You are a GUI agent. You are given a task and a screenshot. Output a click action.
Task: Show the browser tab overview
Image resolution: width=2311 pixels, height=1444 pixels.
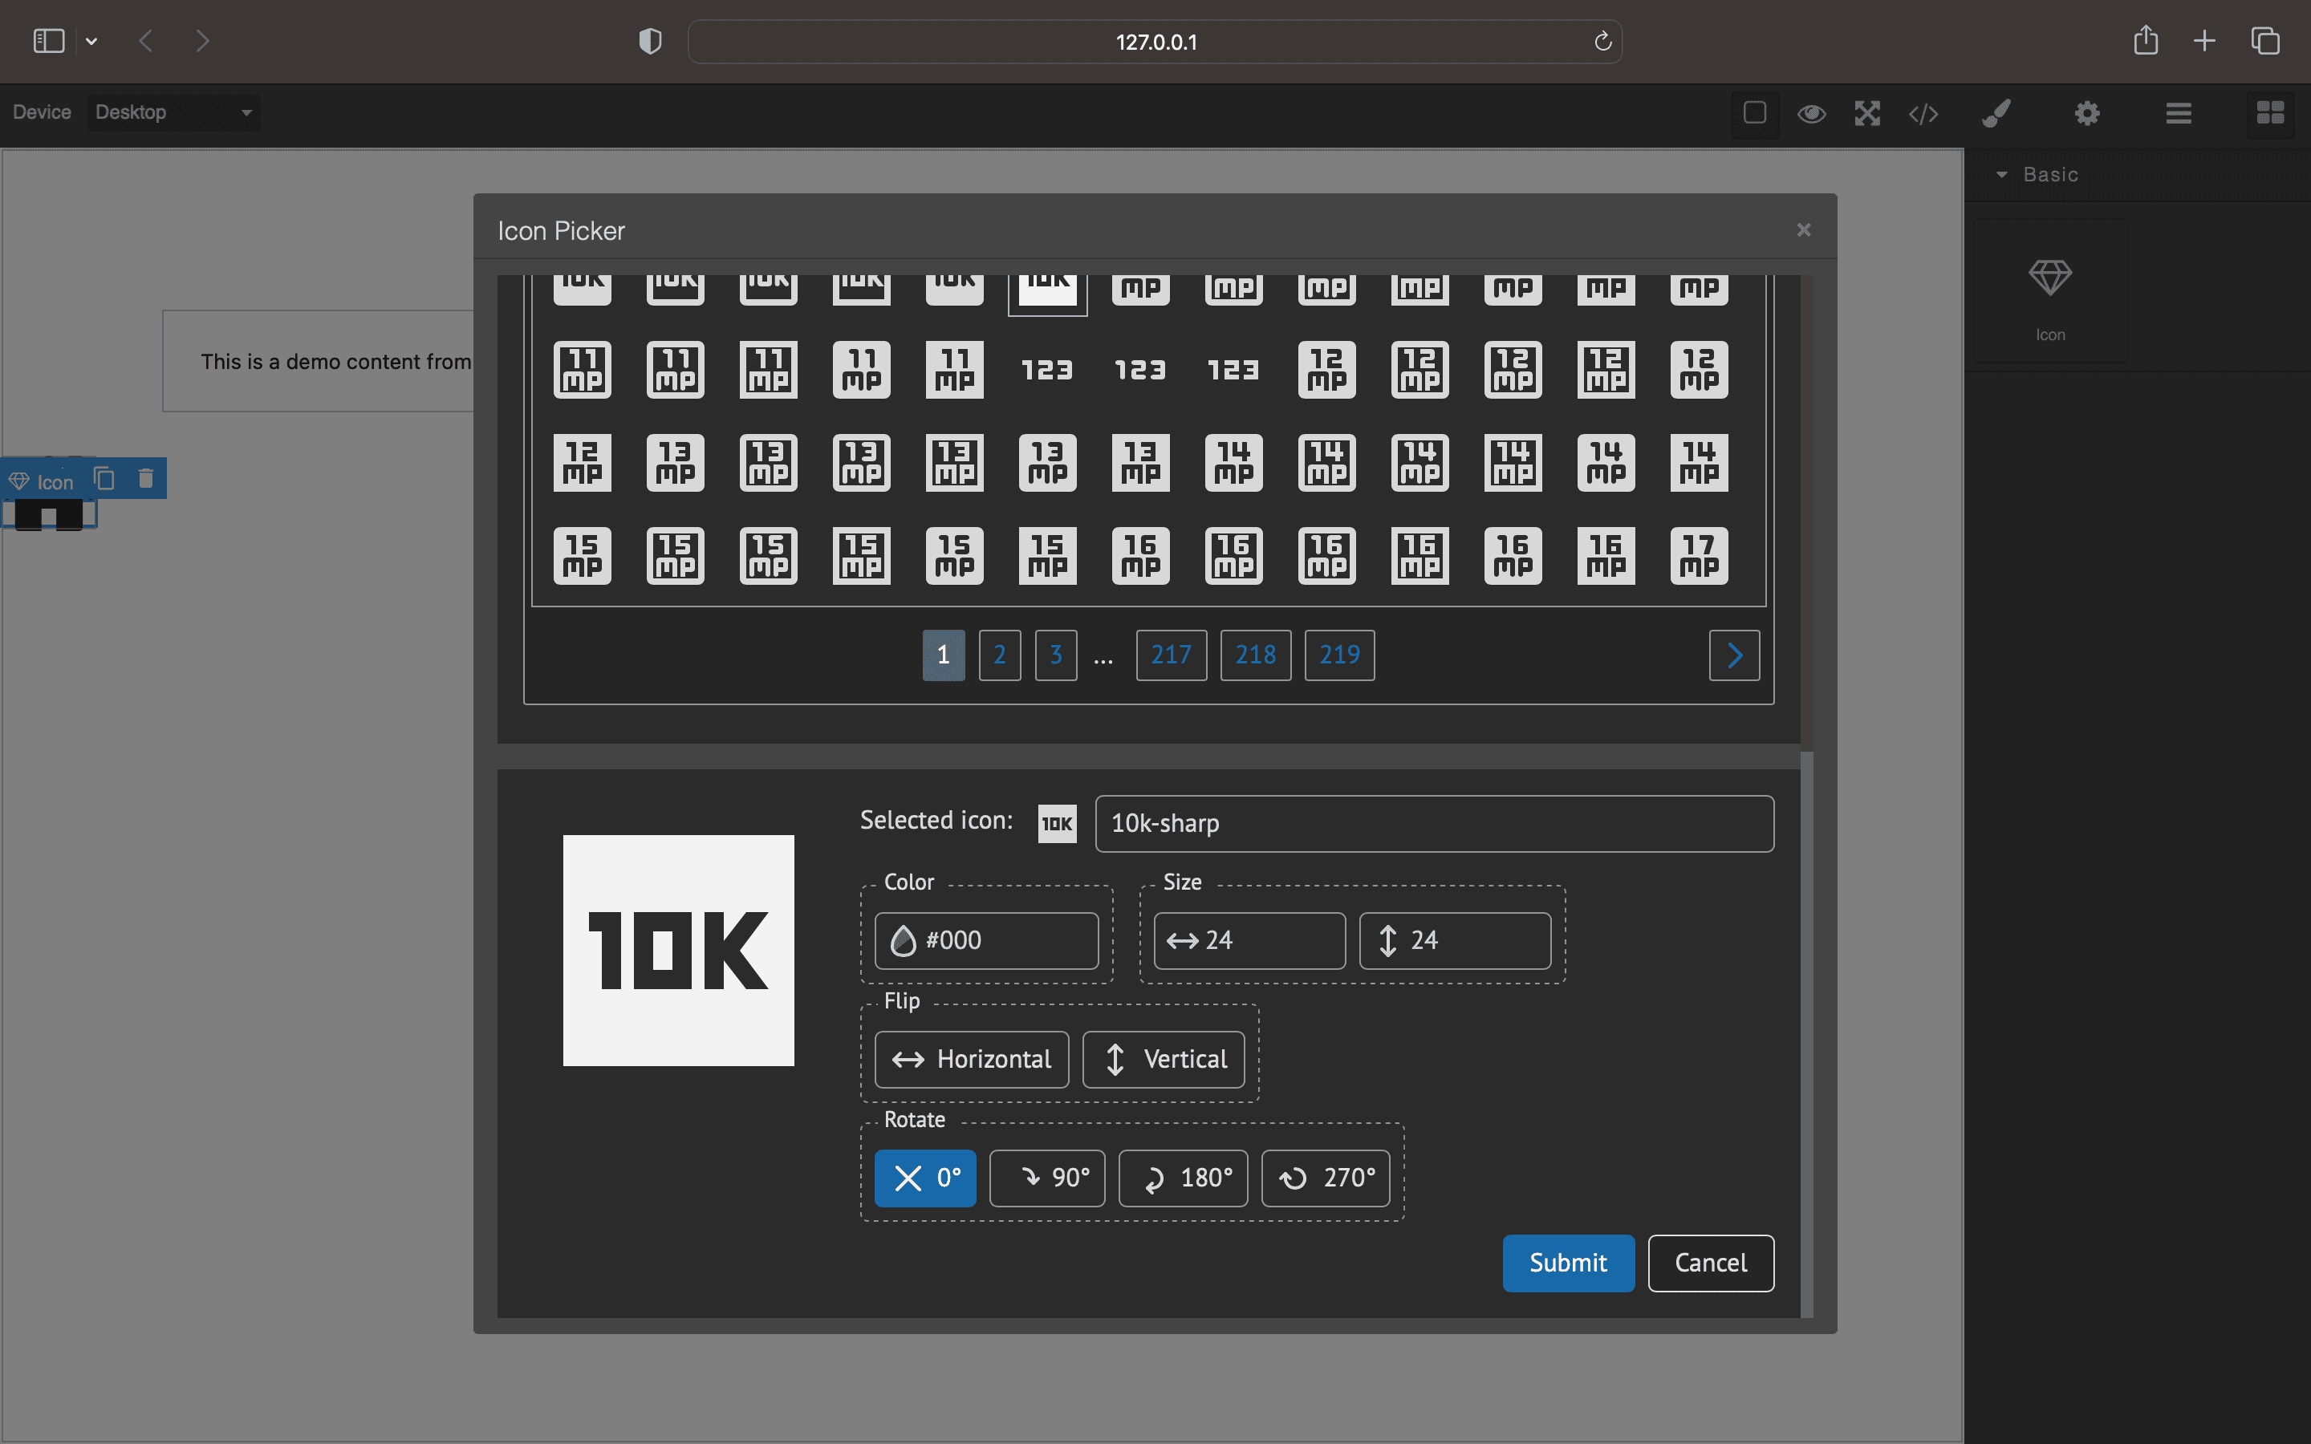point(2265,40)
